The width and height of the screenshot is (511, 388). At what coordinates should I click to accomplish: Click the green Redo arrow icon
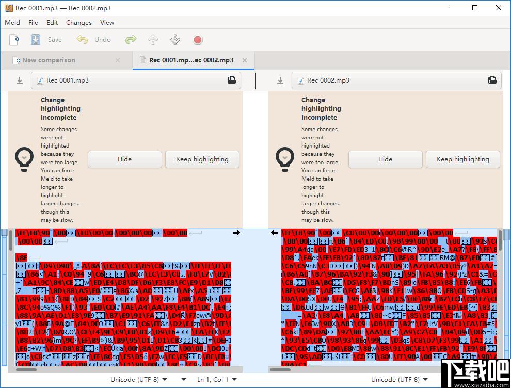click(131, 40)
